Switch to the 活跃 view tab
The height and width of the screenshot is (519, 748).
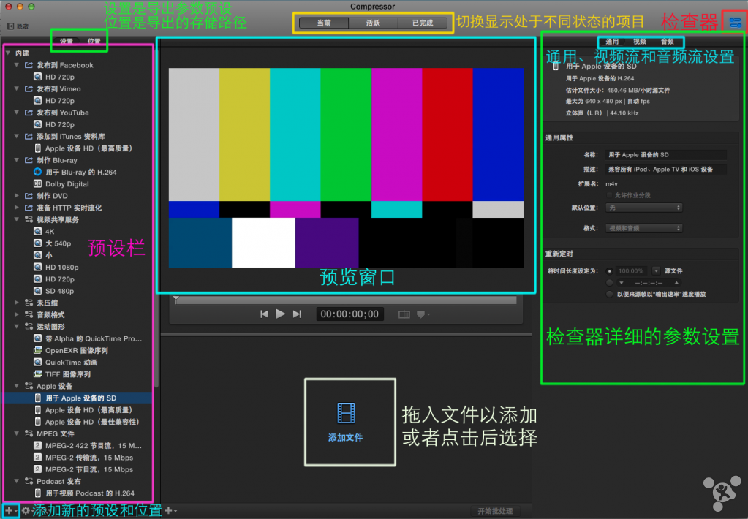point(373,23)
